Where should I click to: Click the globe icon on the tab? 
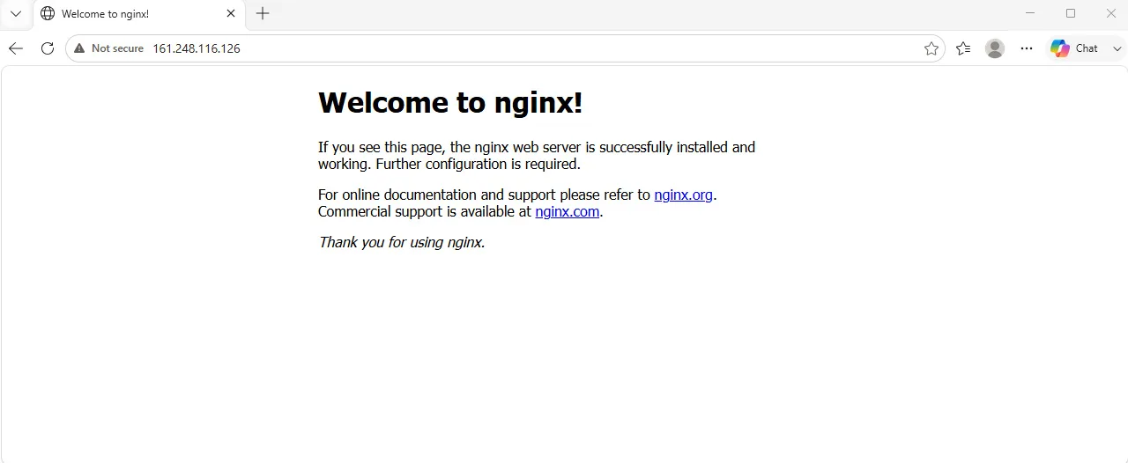[x=48, y=13]
